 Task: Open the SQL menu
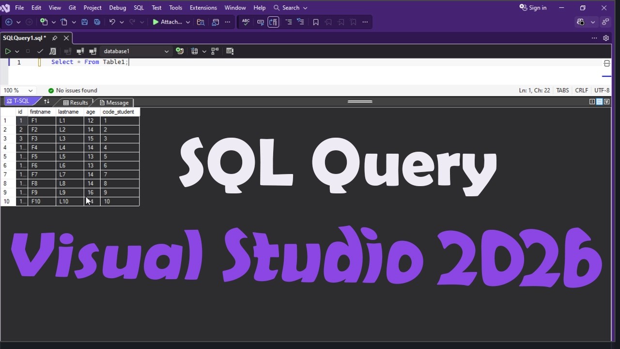pos(139,8)
